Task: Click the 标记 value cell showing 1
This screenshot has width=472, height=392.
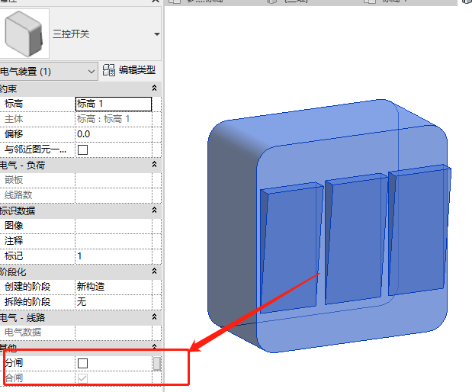Action: click(113, 256)
